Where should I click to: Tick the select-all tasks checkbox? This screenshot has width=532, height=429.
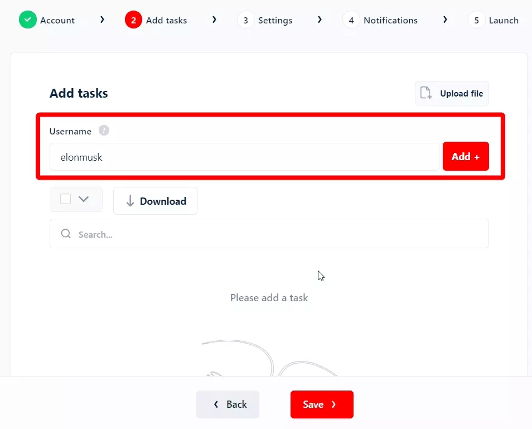tap(65, 199)
